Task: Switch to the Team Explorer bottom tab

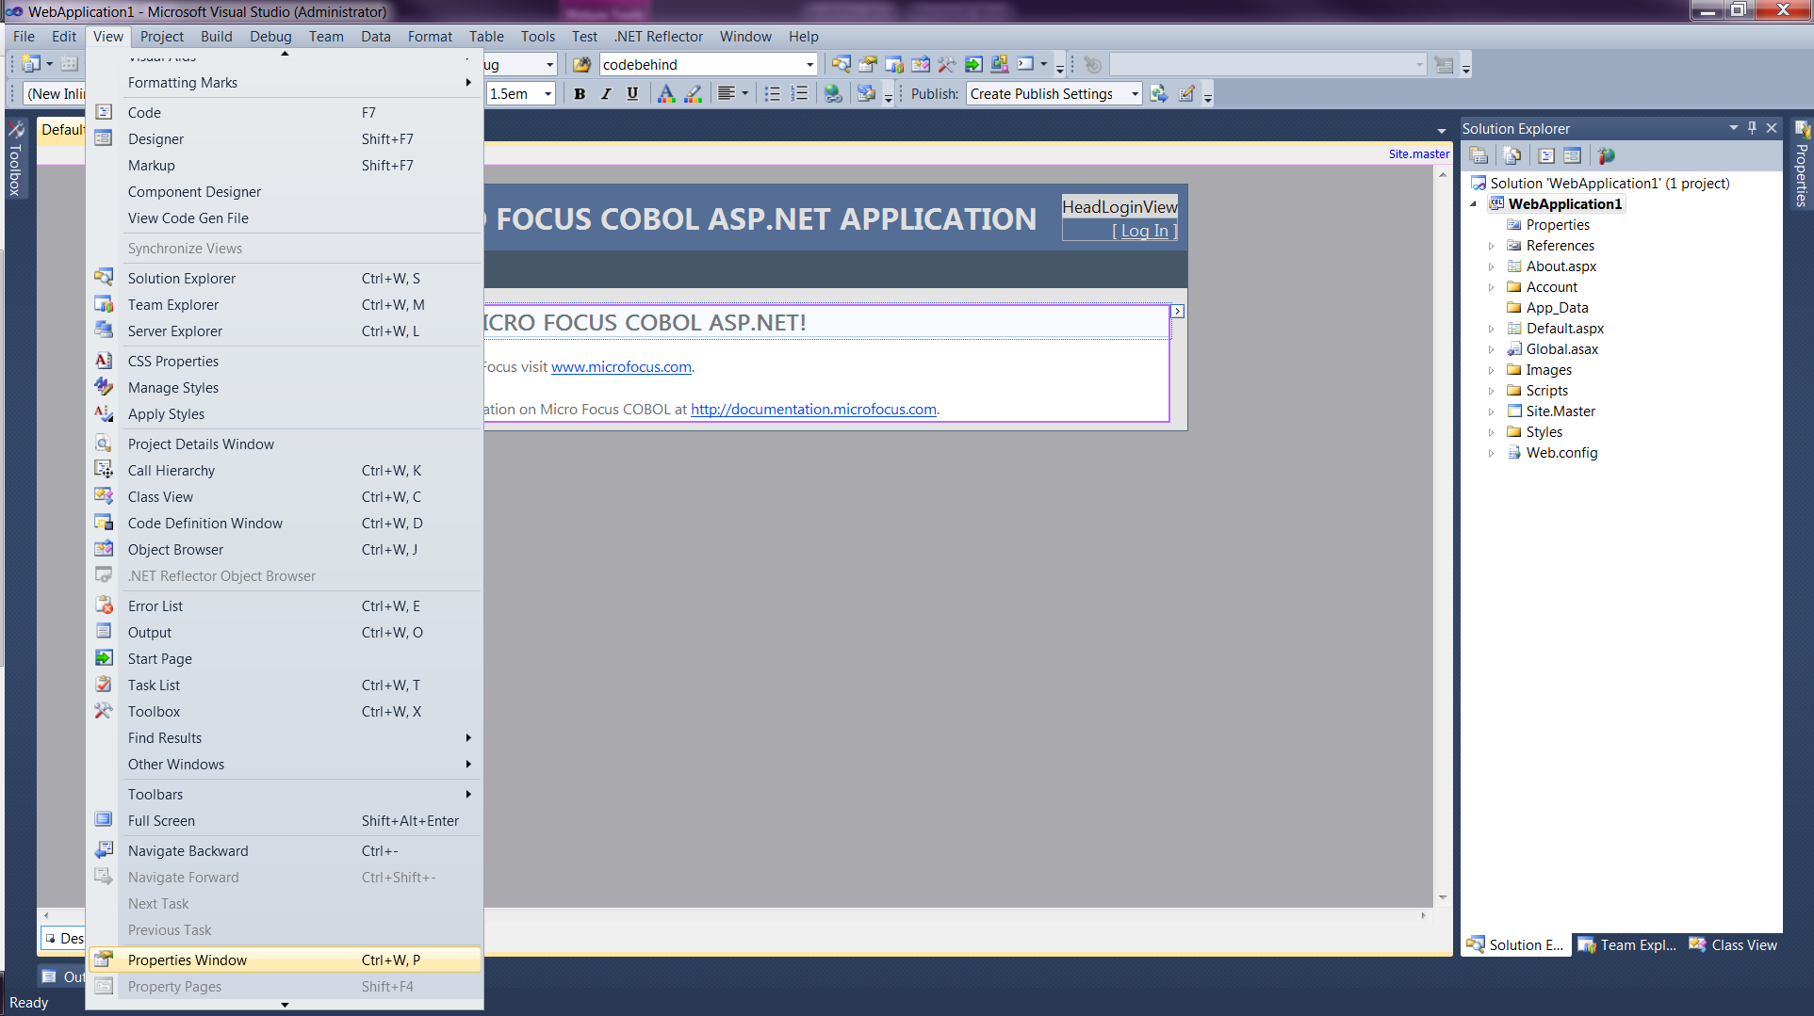Action: point(1627,944)
